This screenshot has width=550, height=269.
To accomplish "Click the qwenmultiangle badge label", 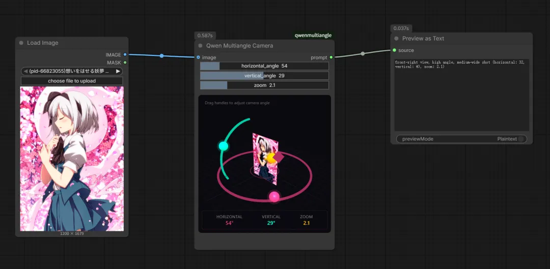I will tap(313, 36).
